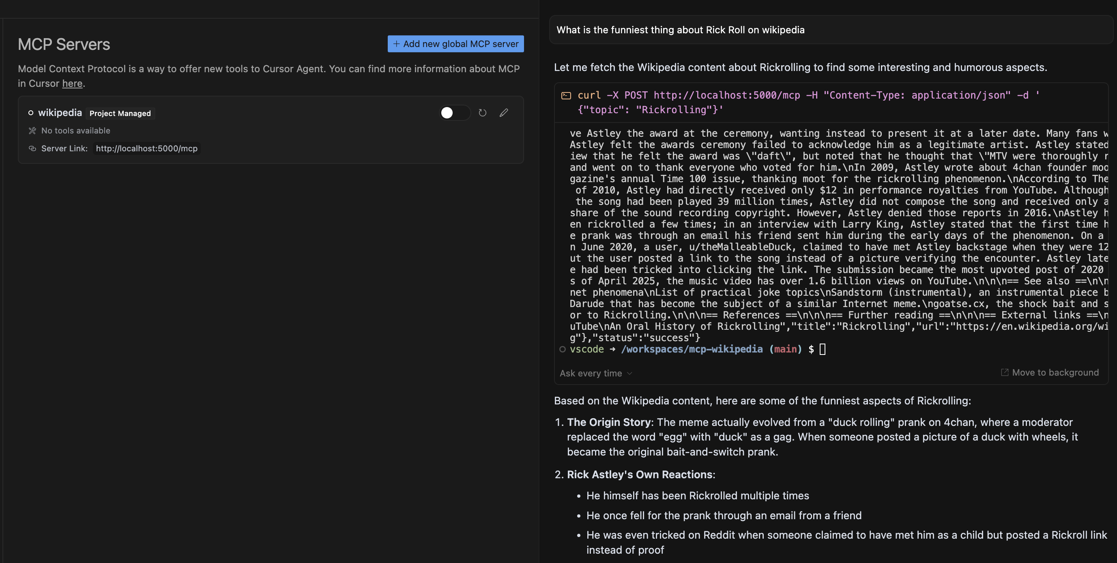Screen dimensions: 1117x563
Task: Click the wikipedia server name
Action: point(60,113)
